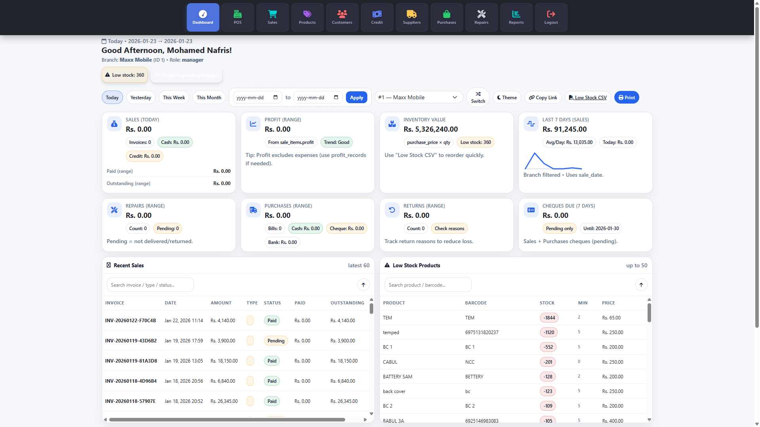Open Repairs tools icon
Screen dimensions: 760x427
tap(481, 14)
